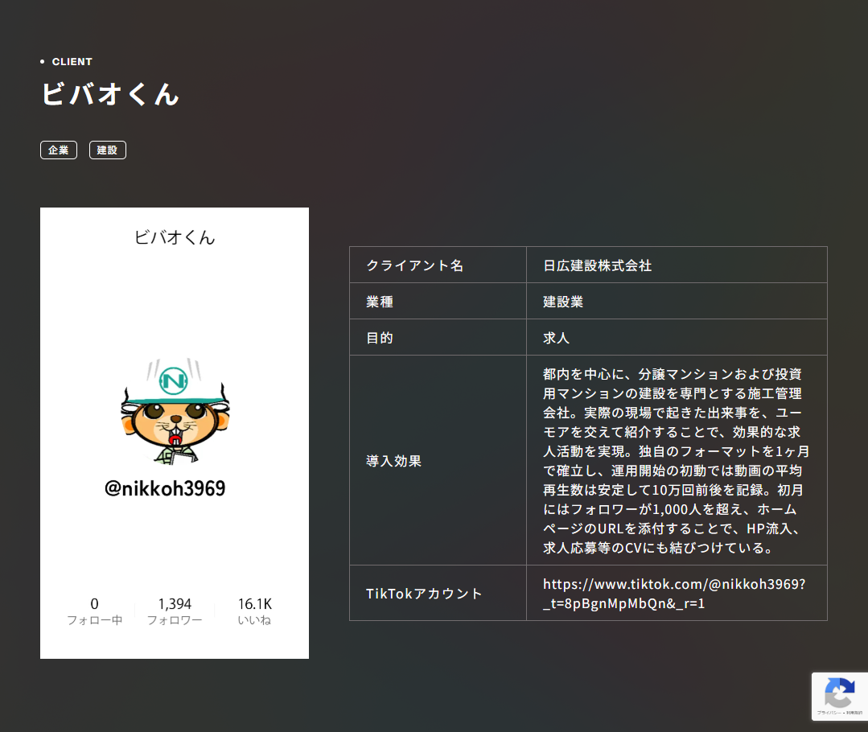Click the 導入効果 description cell
The width and height of the screenshot is (868, 732).
click(x=393, y=461)
